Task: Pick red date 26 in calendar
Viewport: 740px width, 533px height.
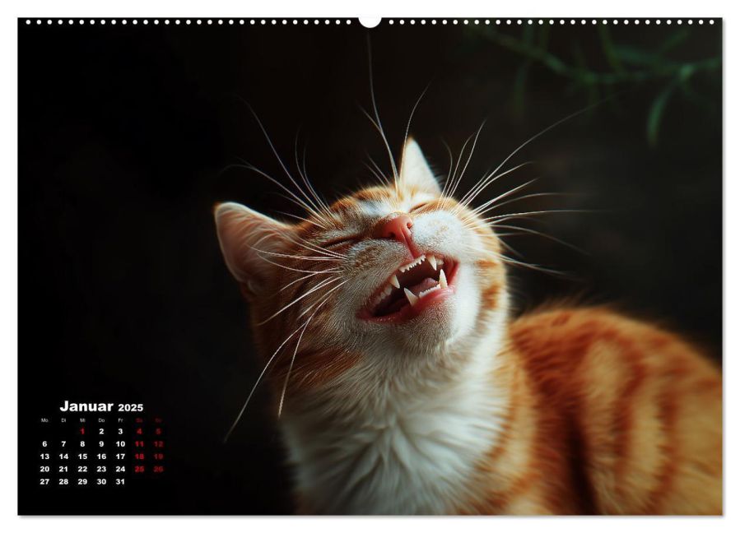Action: click(x=158, y=469)
